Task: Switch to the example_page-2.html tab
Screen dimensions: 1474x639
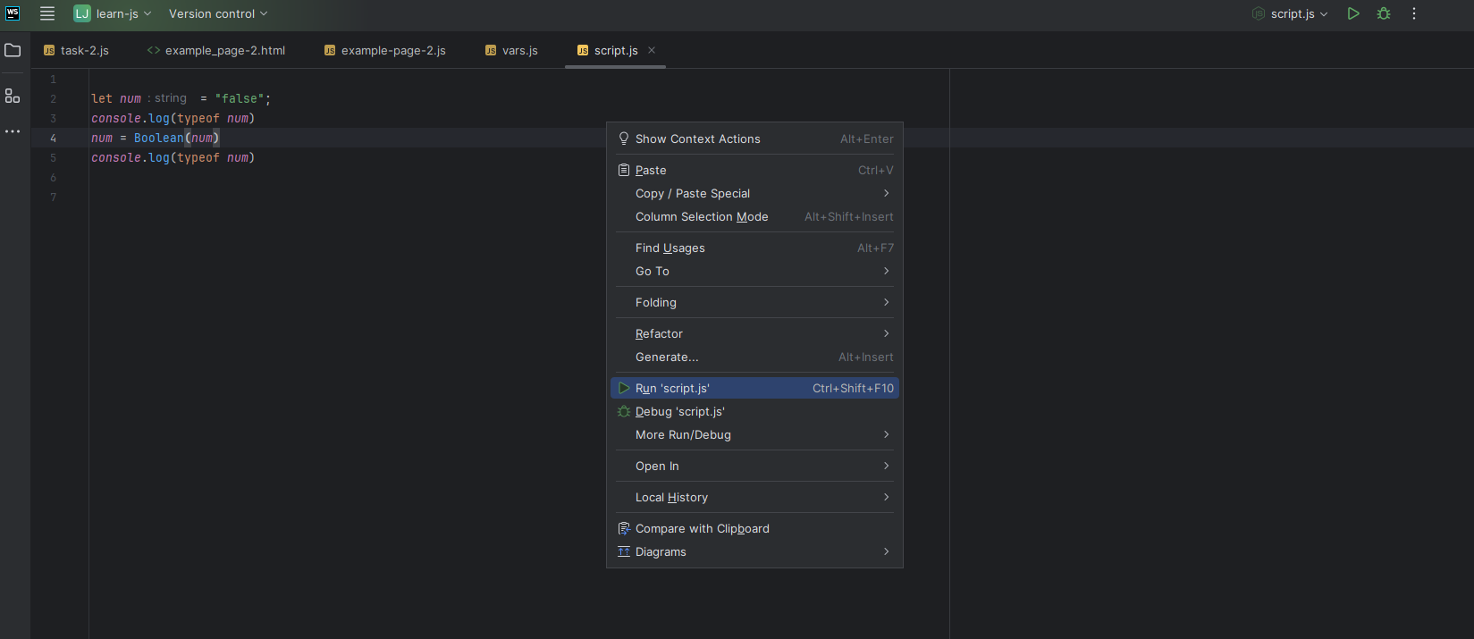Action: coord(216,50)
